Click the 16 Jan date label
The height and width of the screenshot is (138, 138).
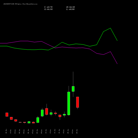click(x=59, y=131)
